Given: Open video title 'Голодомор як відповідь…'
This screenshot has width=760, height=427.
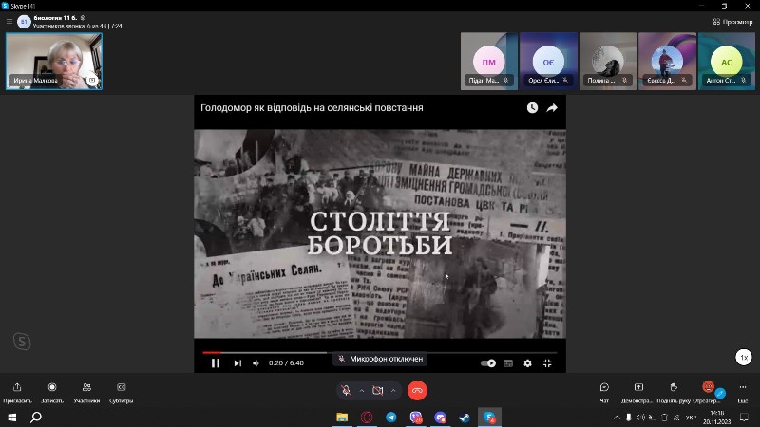Looking at the screenshot, I should pos(312,108).
